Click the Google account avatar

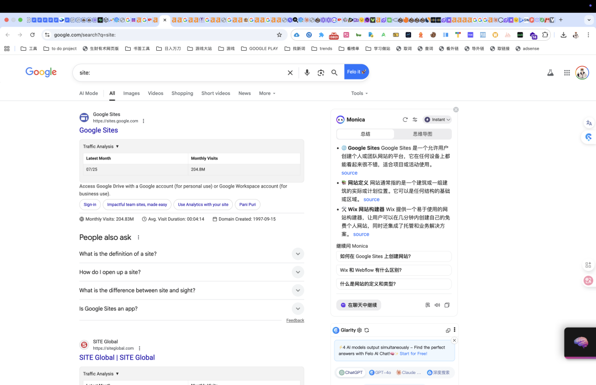click(x=582, y=73)
